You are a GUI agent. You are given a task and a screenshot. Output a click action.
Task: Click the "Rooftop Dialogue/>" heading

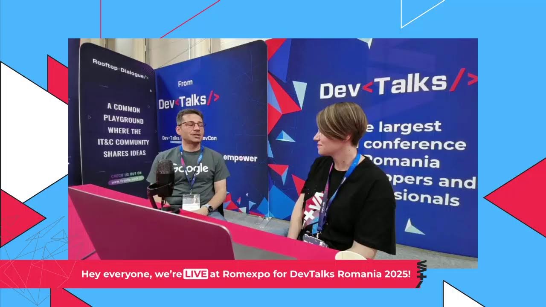(x=121, y=69)
